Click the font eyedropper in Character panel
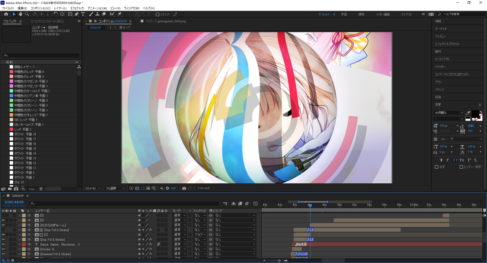487x263 pixels. 468,113
